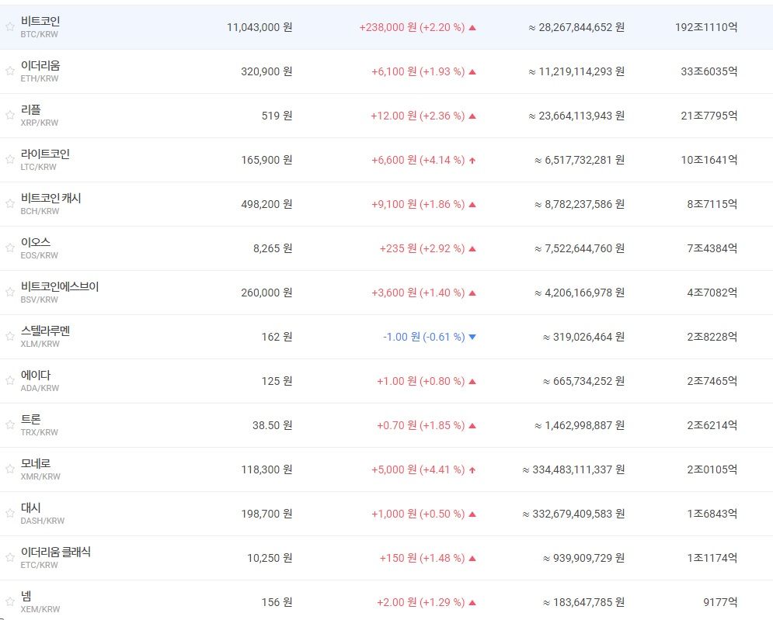Open the 모네로 coin name
The height and width of the screenshot is (620, 773).
36,463
